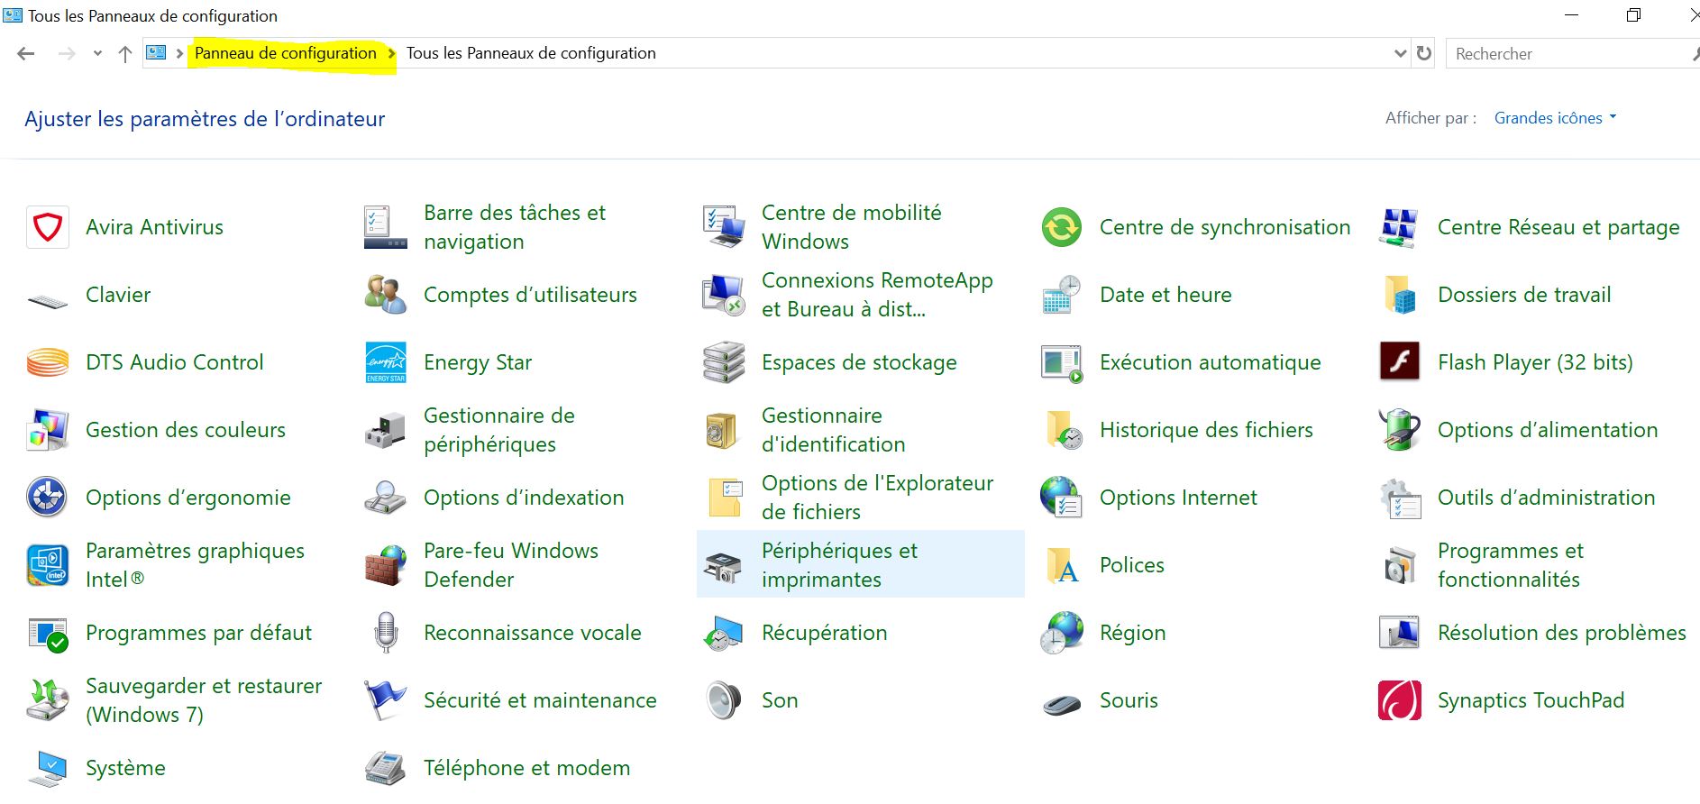Screen dimensions: 1700x804
Task: Refresh the control panel view
Action: click(1424, 53)
